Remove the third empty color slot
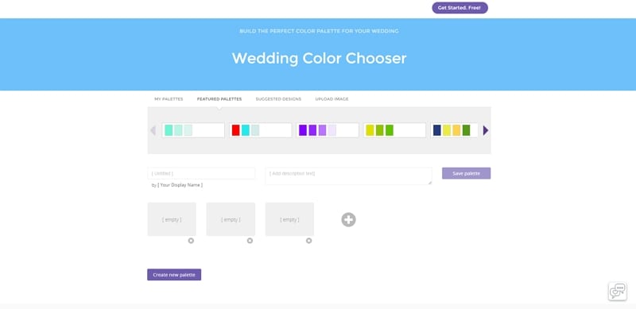This screenshot has height=309, width=636. pos(308,241)
